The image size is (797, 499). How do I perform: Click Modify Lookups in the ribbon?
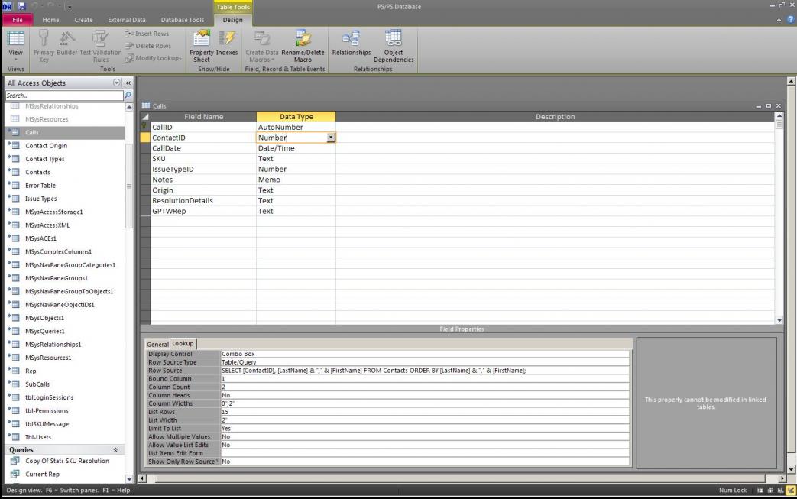click(x=154, y=58)
